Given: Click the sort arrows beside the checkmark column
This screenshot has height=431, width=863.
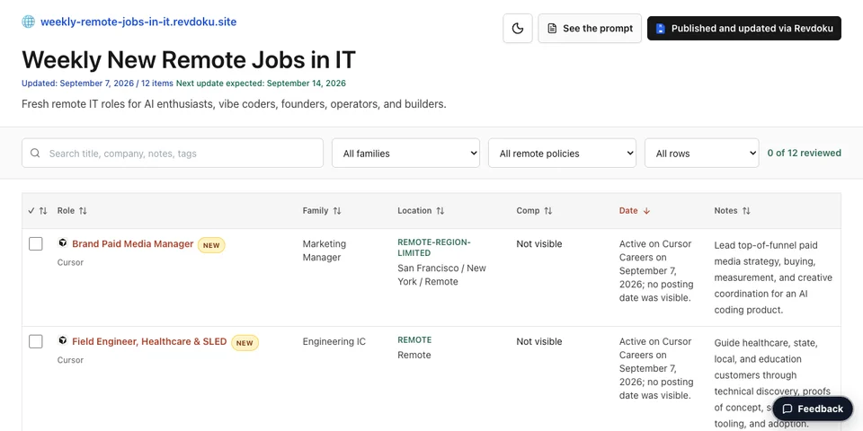Looking at the screenshot, I should pos(43,210).
